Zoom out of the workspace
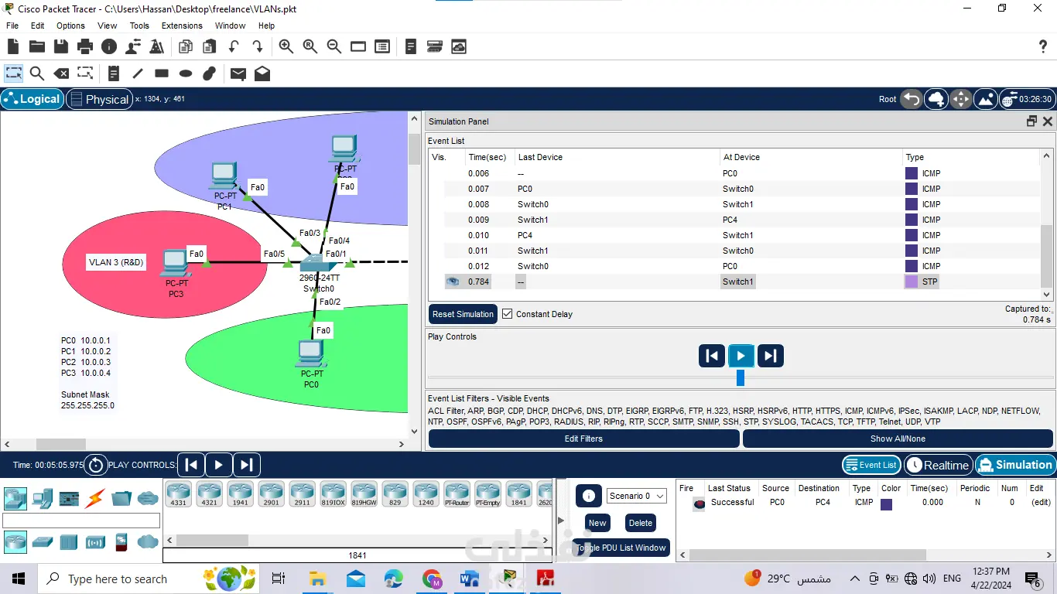The width and height of the screenshot is (1057, 594). (334, 47)
